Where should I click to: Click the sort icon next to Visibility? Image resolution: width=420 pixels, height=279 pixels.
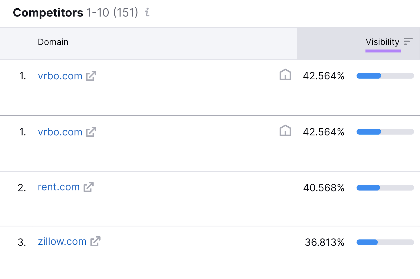click(408, 42)
